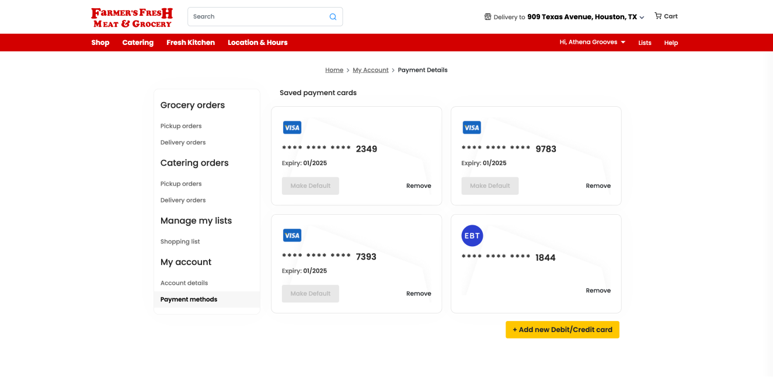Open Account details in the sidebar
773x377 pixels.
[184, 283]
